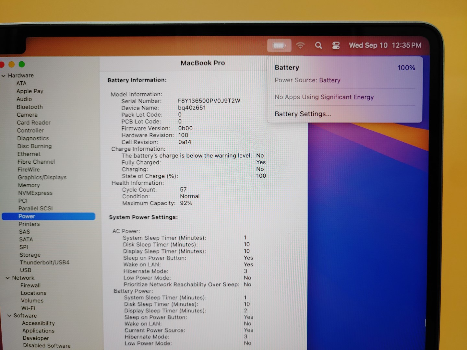The width and height of the screenshot is (467, 350).
Task: Open the Memory hardware entry
Action: pos(29,185)
